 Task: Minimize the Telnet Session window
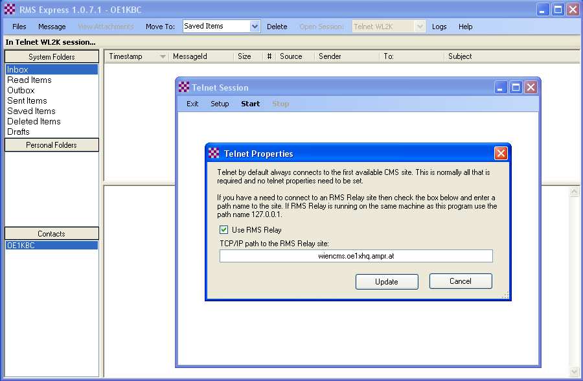click(501, 87)
